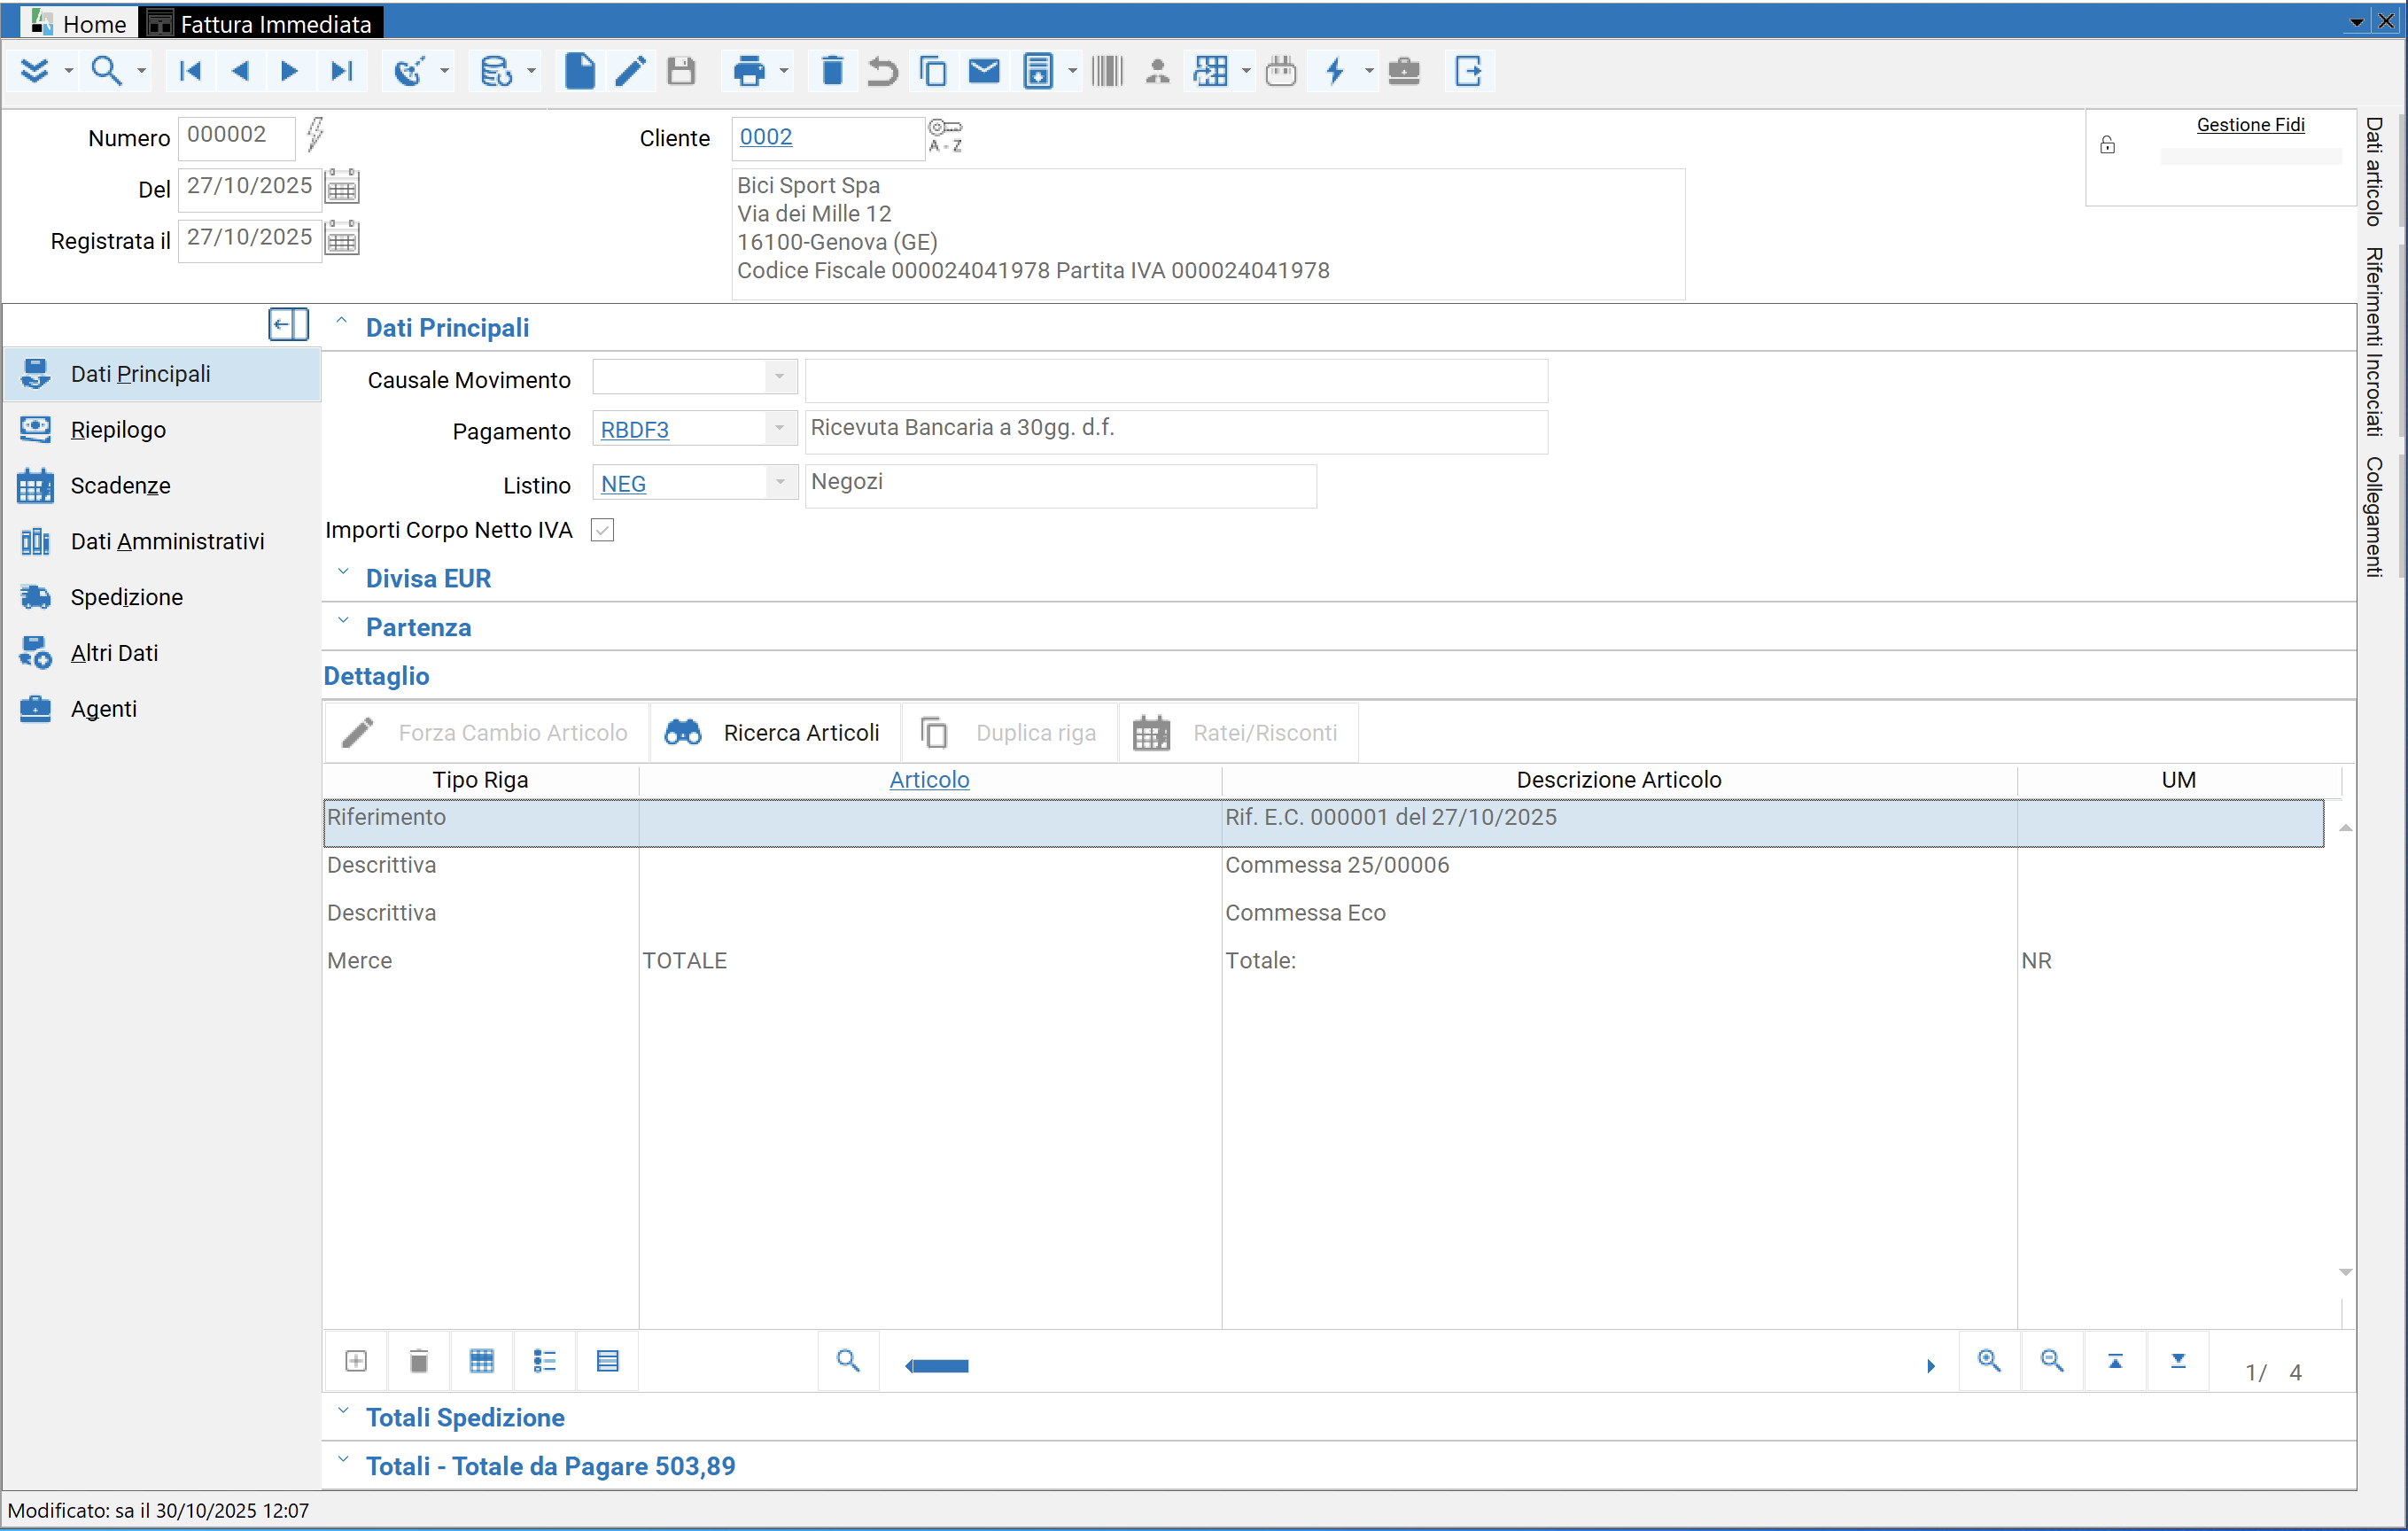
Task: Zoom out on the detail grid
Action: point(2052,1361)
